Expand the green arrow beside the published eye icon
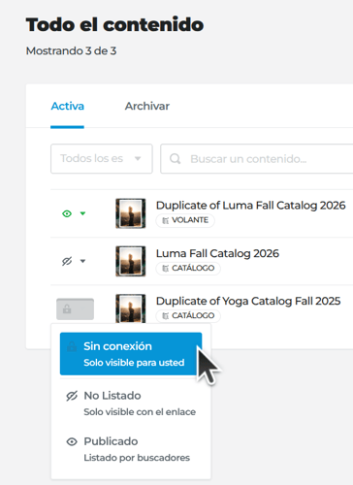 pos(82,213)
